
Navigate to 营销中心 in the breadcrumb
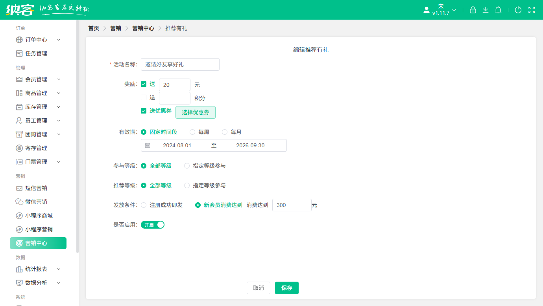click(143, 28)
